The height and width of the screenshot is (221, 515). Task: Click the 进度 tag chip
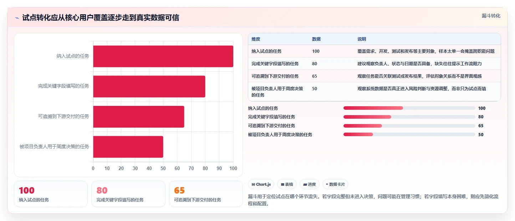(x=310, y=184)
